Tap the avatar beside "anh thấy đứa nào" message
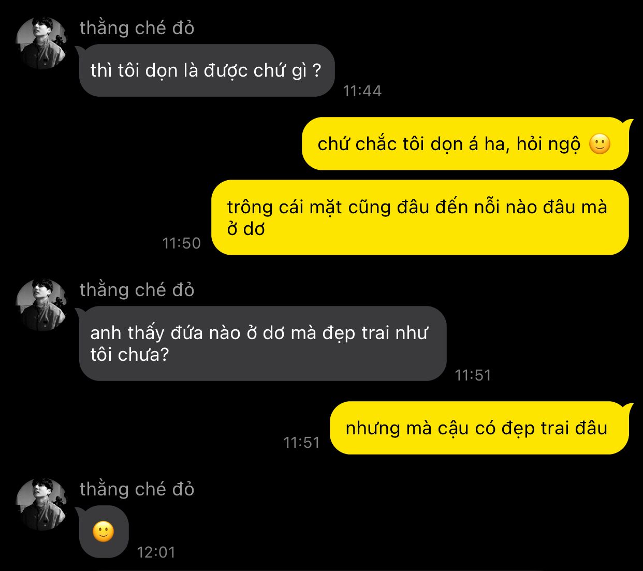 pyautogui.click(x=42, y=305)
